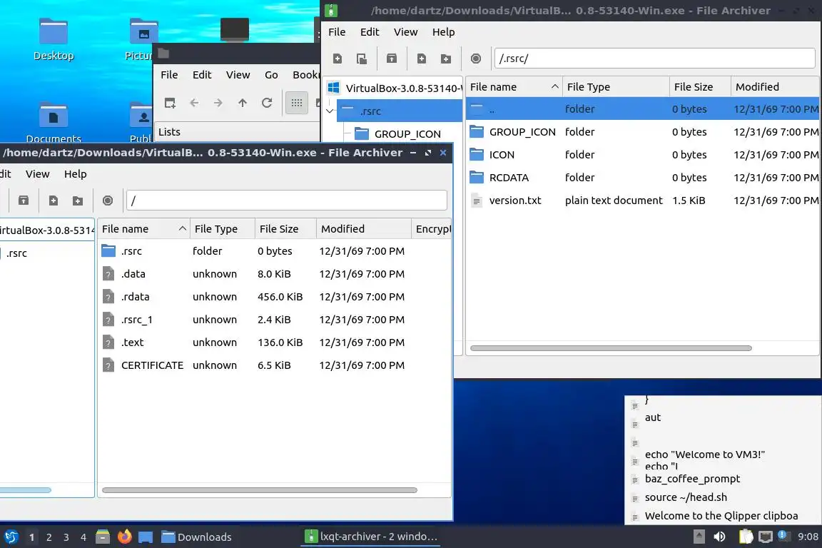Click Add files icon in /.rsrc/ archiver toolbar
The height and width of the screenshot is (548, 822).
pos(421,59)
